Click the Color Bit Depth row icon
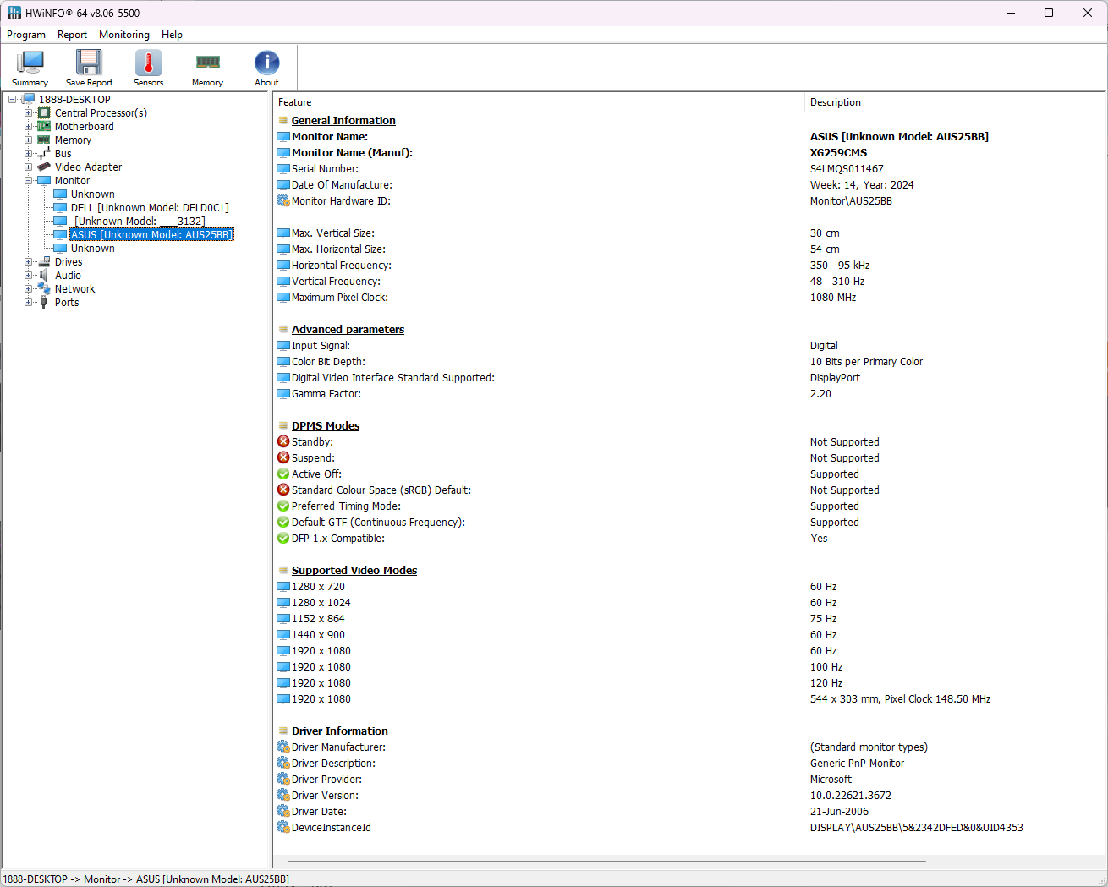 (283, 362)
